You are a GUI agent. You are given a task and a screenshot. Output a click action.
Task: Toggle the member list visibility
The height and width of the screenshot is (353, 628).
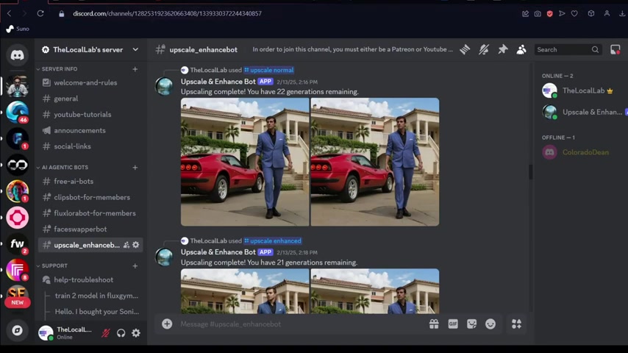pos(521,49)
